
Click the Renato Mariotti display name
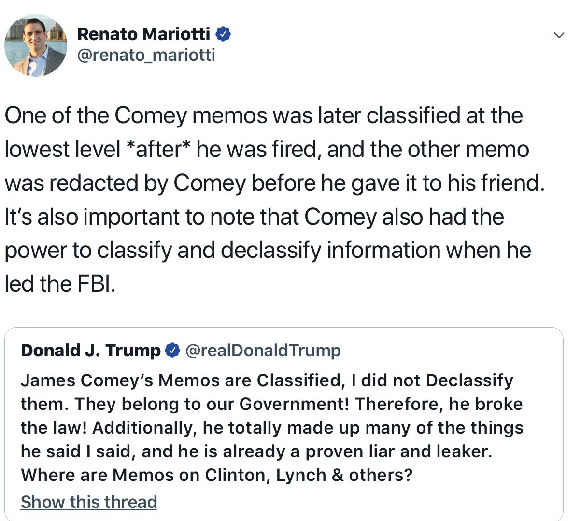143,34
